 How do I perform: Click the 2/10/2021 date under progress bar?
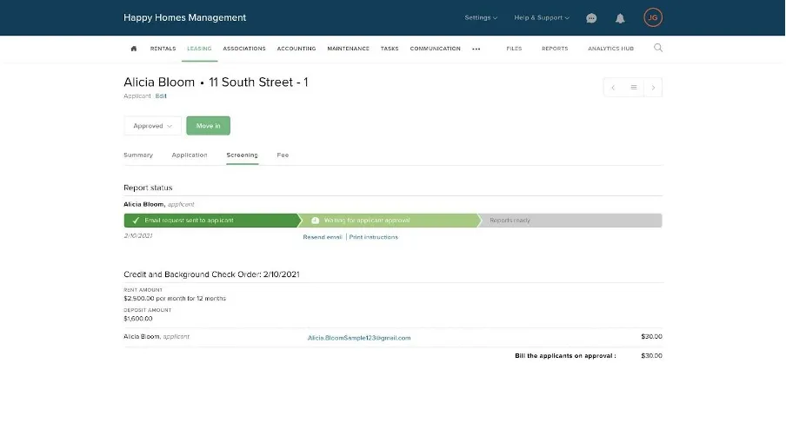[138, 235]
